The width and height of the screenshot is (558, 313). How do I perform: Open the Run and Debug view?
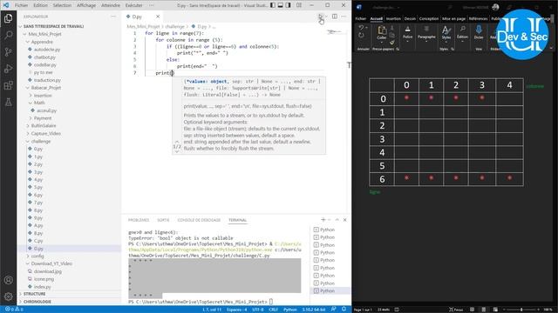point(8,69)
